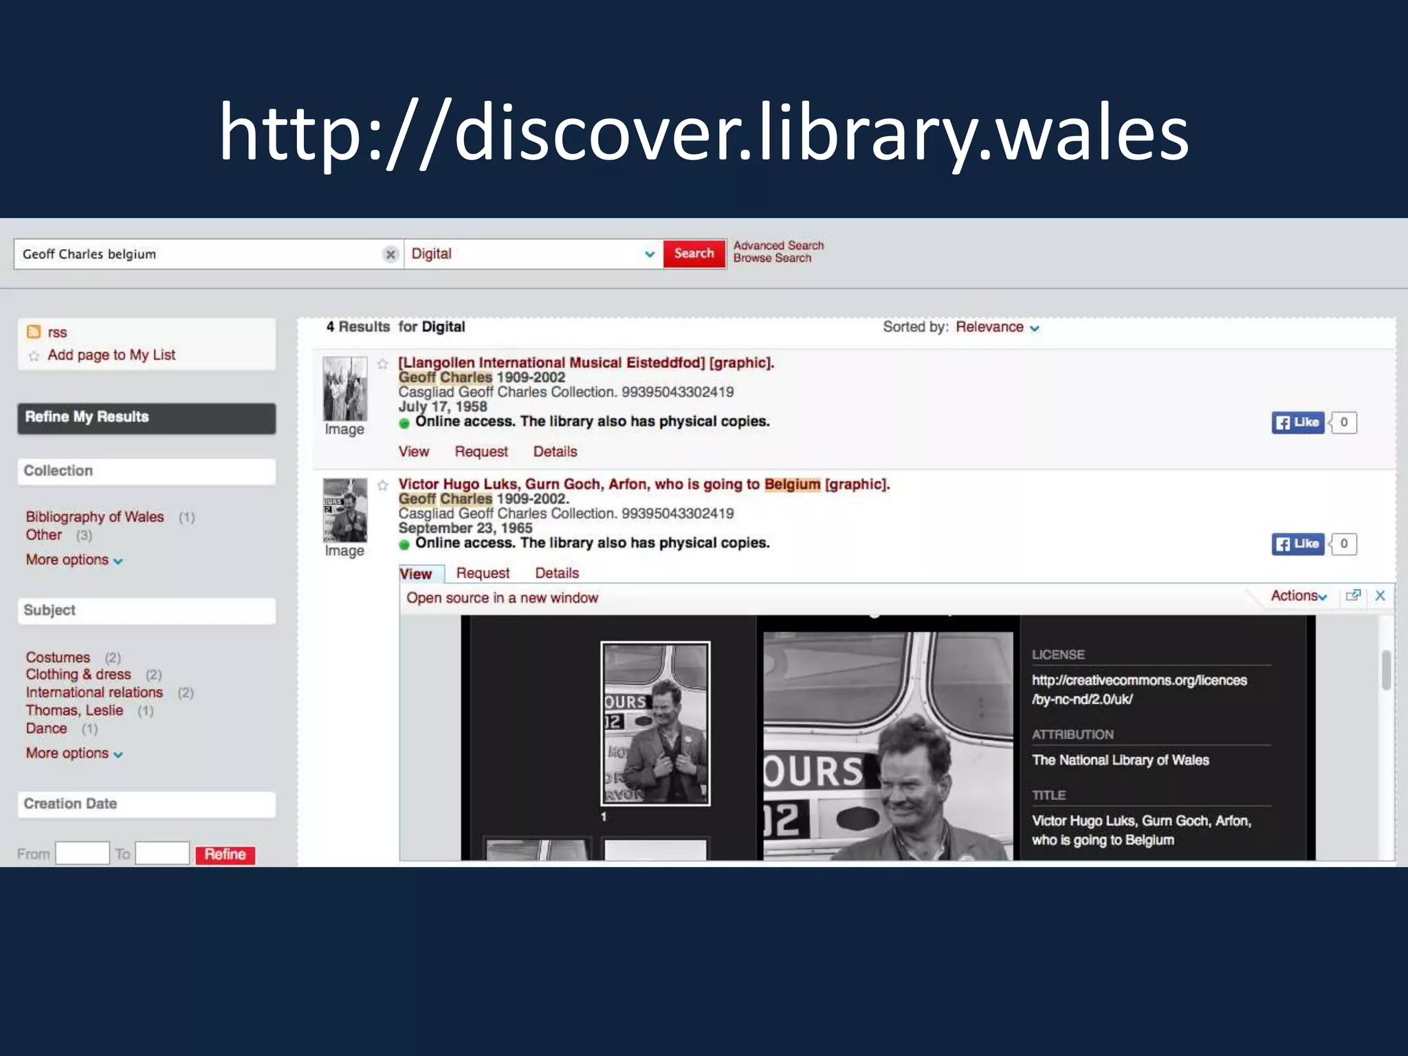Viewport: 1408px width, 1056px height.
Task: Click the star icon beside Add page to My List
Action: click(x=34, y=355)
